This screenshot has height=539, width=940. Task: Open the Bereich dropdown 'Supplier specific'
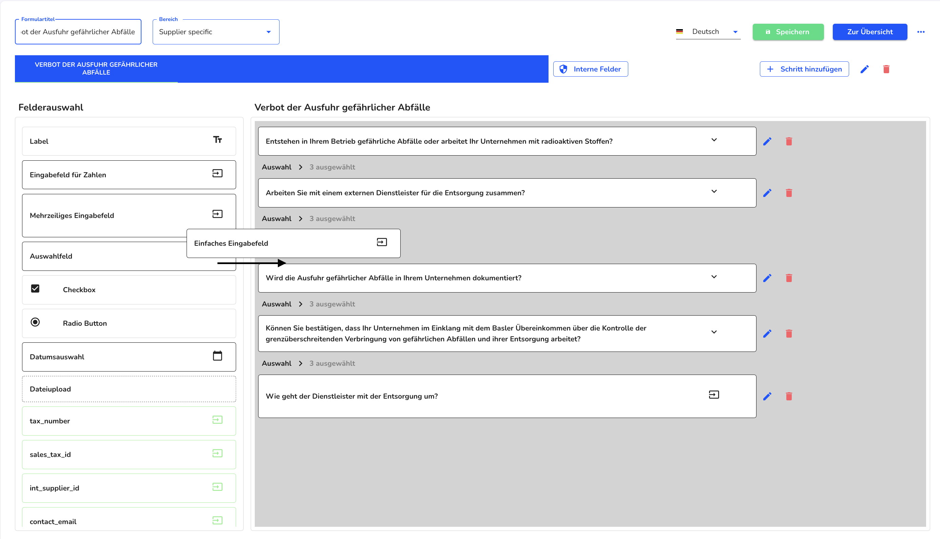pos(216,32)
